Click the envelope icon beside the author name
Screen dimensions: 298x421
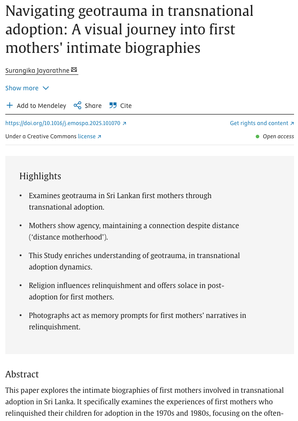pos(74,70)
